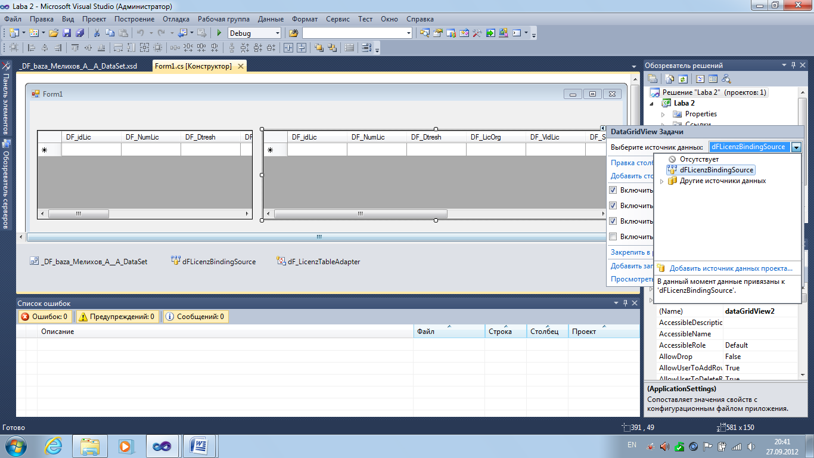Open the Properties Window toolbar icon
The width and height of the screenshot is (814, 458).
(438, 33)
